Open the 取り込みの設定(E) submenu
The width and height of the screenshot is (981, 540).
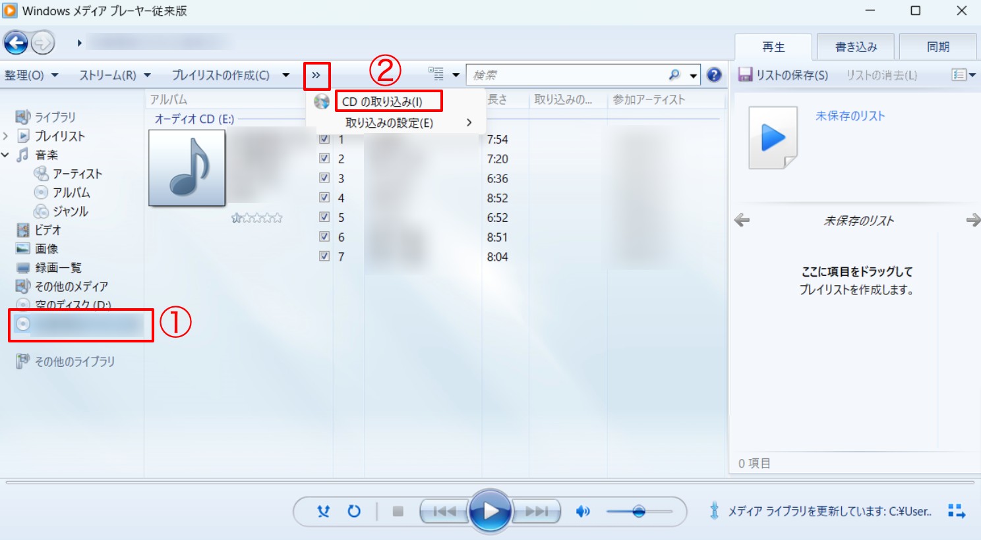tap(397, 123)
